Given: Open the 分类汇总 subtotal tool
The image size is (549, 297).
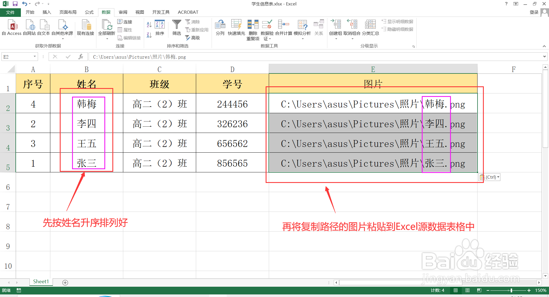Looking at the screenshot, I should (x=370, y=27).
